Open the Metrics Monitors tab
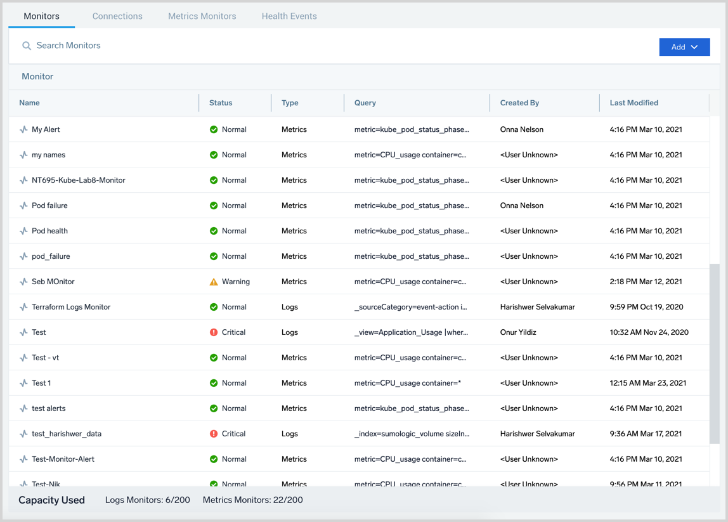The width and height of the screenshot is (728, 522). (x=202, y=16)
